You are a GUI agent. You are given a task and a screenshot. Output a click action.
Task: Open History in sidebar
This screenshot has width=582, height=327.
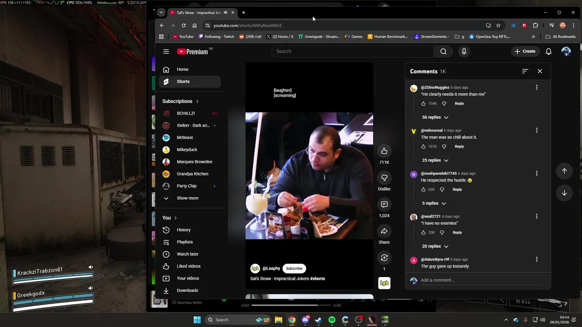[x=190, y=230]
